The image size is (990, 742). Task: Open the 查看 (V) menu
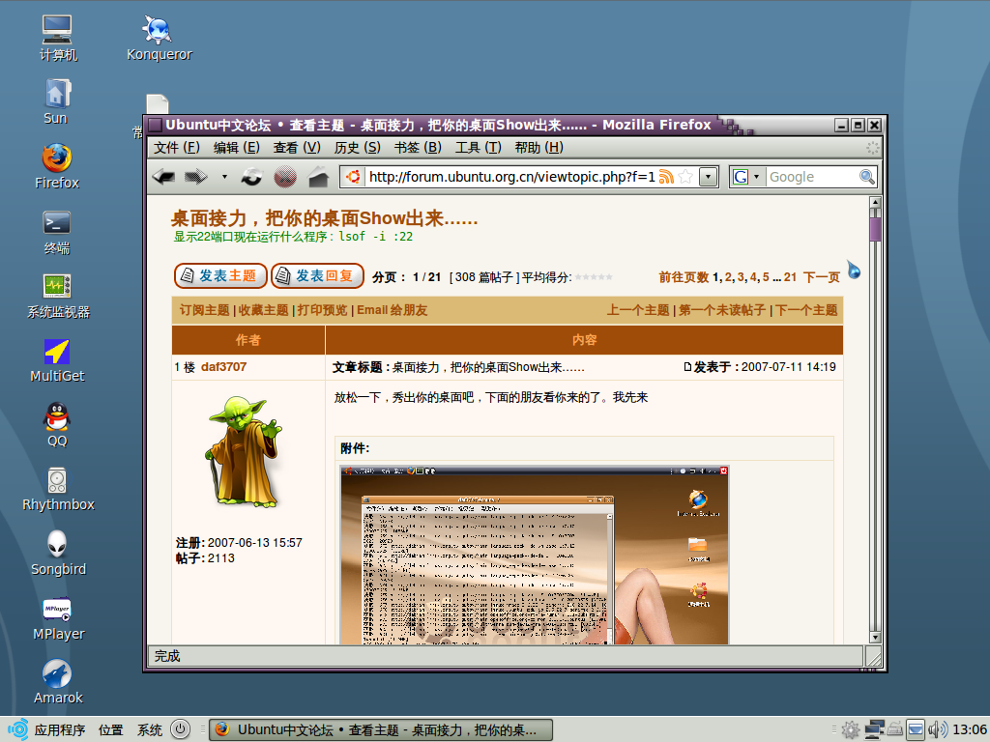point(297,148)
